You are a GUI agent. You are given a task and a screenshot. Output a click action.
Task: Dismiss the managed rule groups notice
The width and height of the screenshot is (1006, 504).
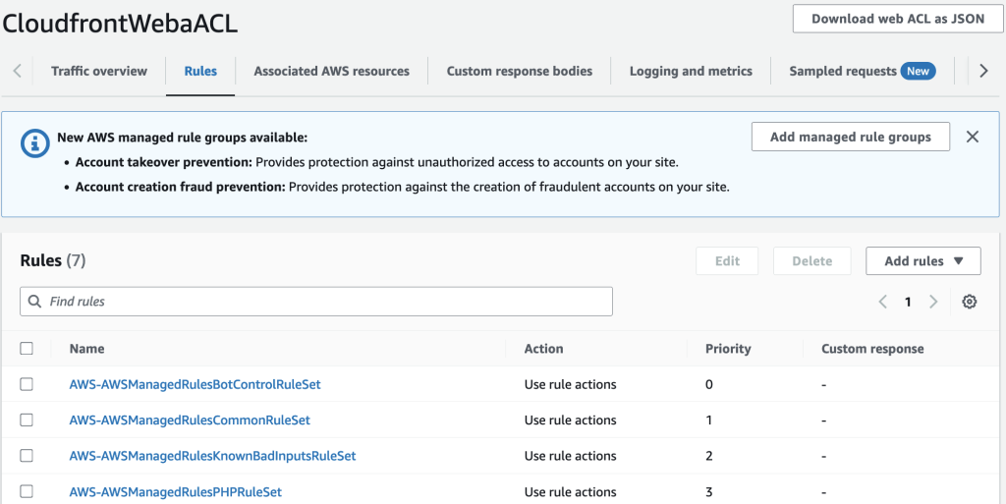[973, 137]
